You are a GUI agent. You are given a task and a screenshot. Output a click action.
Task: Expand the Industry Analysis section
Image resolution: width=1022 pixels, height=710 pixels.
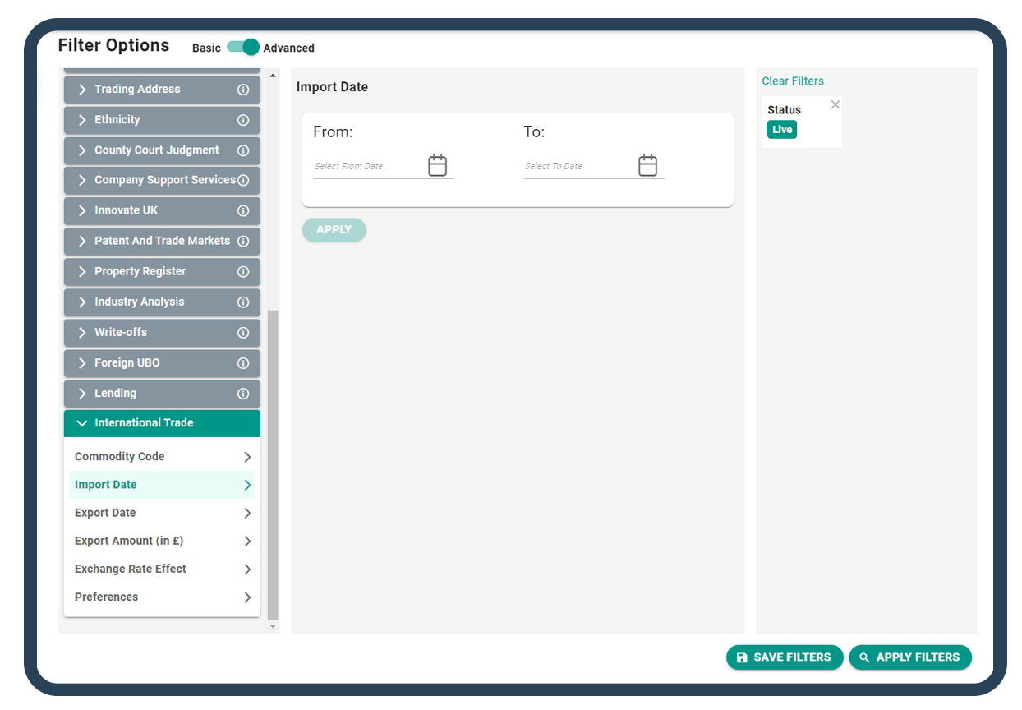click(162, 302)
